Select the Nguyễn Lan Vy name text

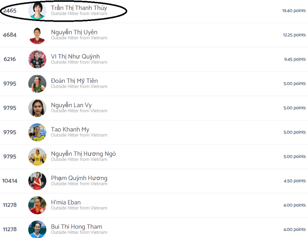tap(71, 105)
